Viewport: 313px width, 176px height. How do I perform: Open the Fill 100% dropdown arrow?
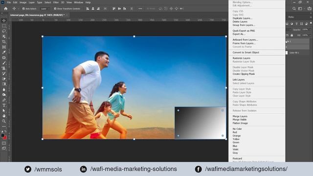[310, 35]
